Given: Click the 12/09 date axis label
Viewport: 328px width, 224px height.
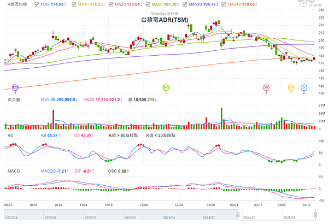Looking at the screenshot, I should point(143,205).
